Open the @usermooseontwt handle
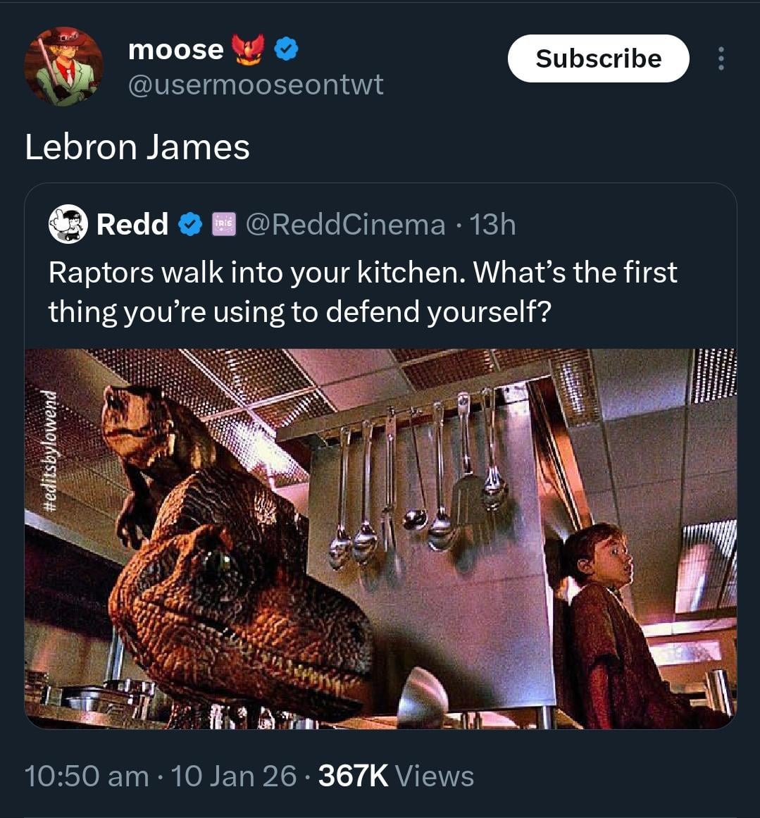 coord(256,85)
